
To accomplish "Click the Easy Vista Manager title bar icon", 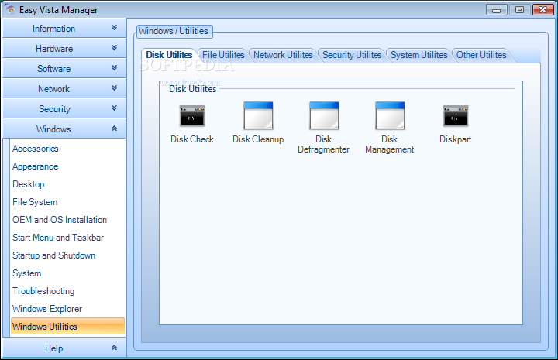I will coord(10,9).
